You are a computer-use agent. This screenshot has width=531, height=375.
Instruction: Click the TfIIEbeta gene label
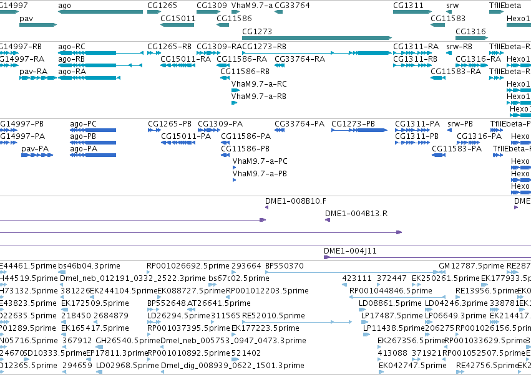tap(505, 6)
